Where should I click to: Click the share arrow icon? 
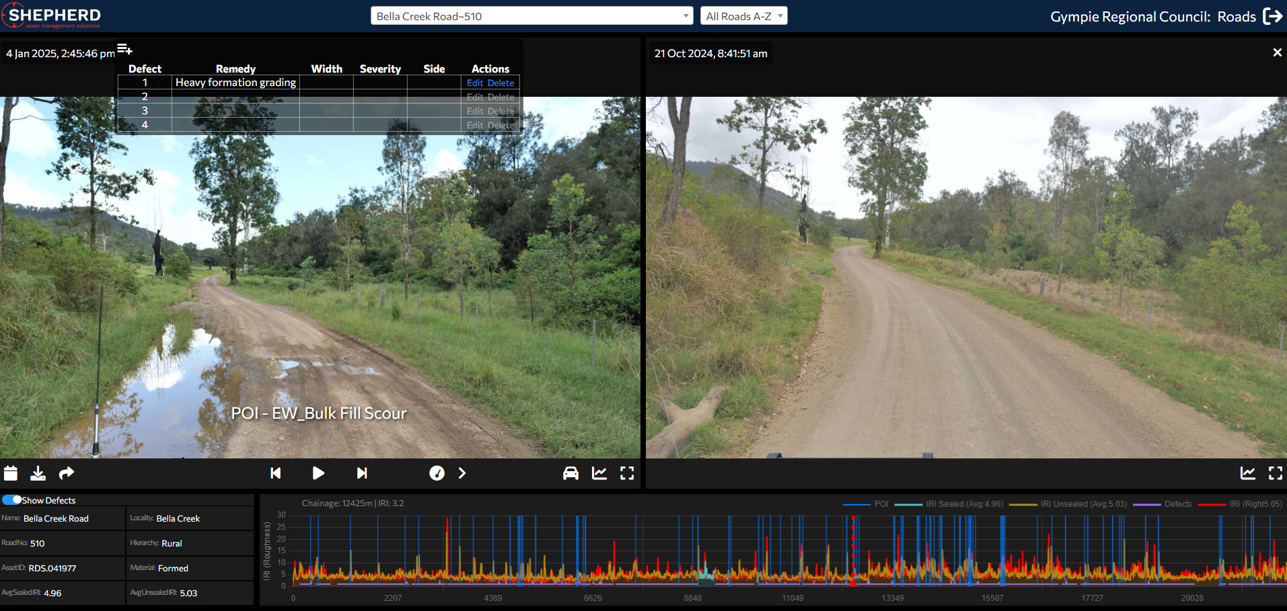67,473
